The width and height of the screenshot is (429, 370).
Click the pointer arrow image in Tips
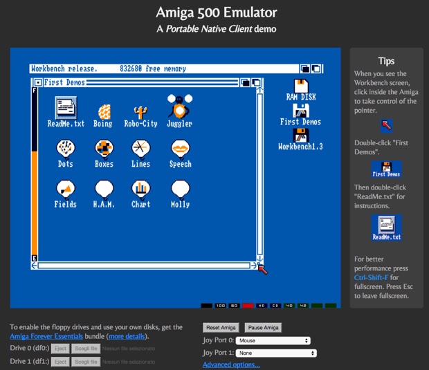pyautogui.click(x=387, y=126)
